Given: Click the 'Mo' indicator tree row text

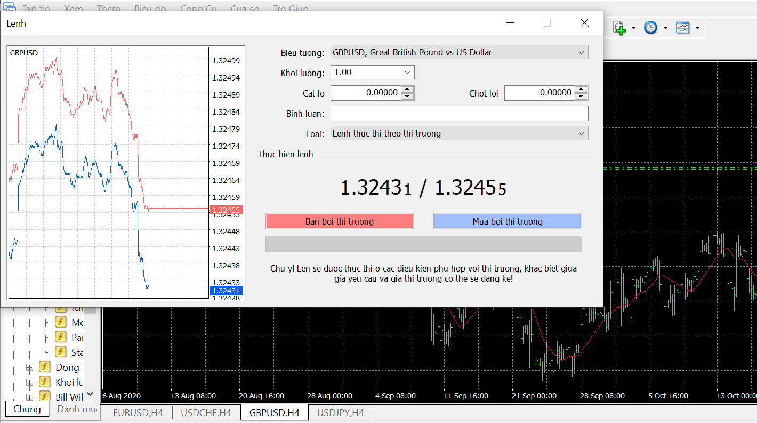Looking at the screenshot, I should point(77,322).
